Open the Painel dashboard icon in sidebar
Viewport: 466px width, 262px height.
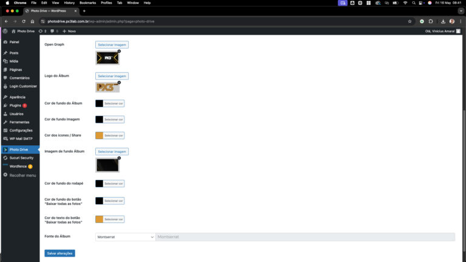coord(5,42)
